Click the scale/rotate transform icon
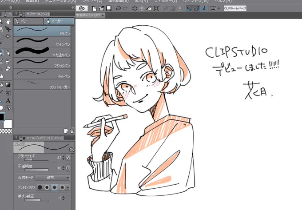The image size is (302, 210). tap(156, 8)
